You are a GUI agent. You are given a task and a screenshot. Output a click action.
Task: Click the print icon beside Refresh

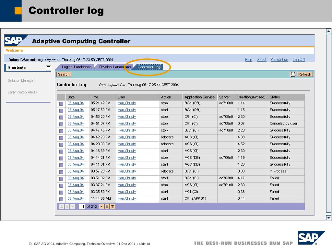pyautogui.click(x=293, y=74)
